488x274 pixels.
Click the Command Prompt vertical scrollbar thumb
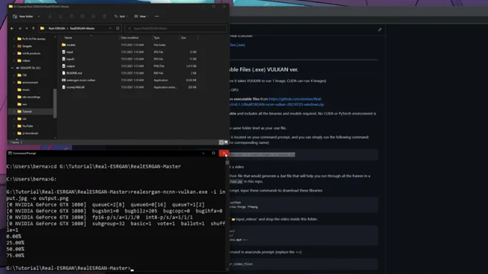(227, 163)
